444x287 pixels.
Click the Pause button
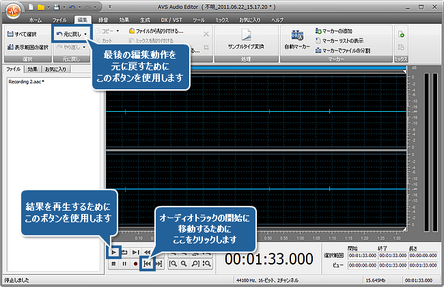point(124,264)
